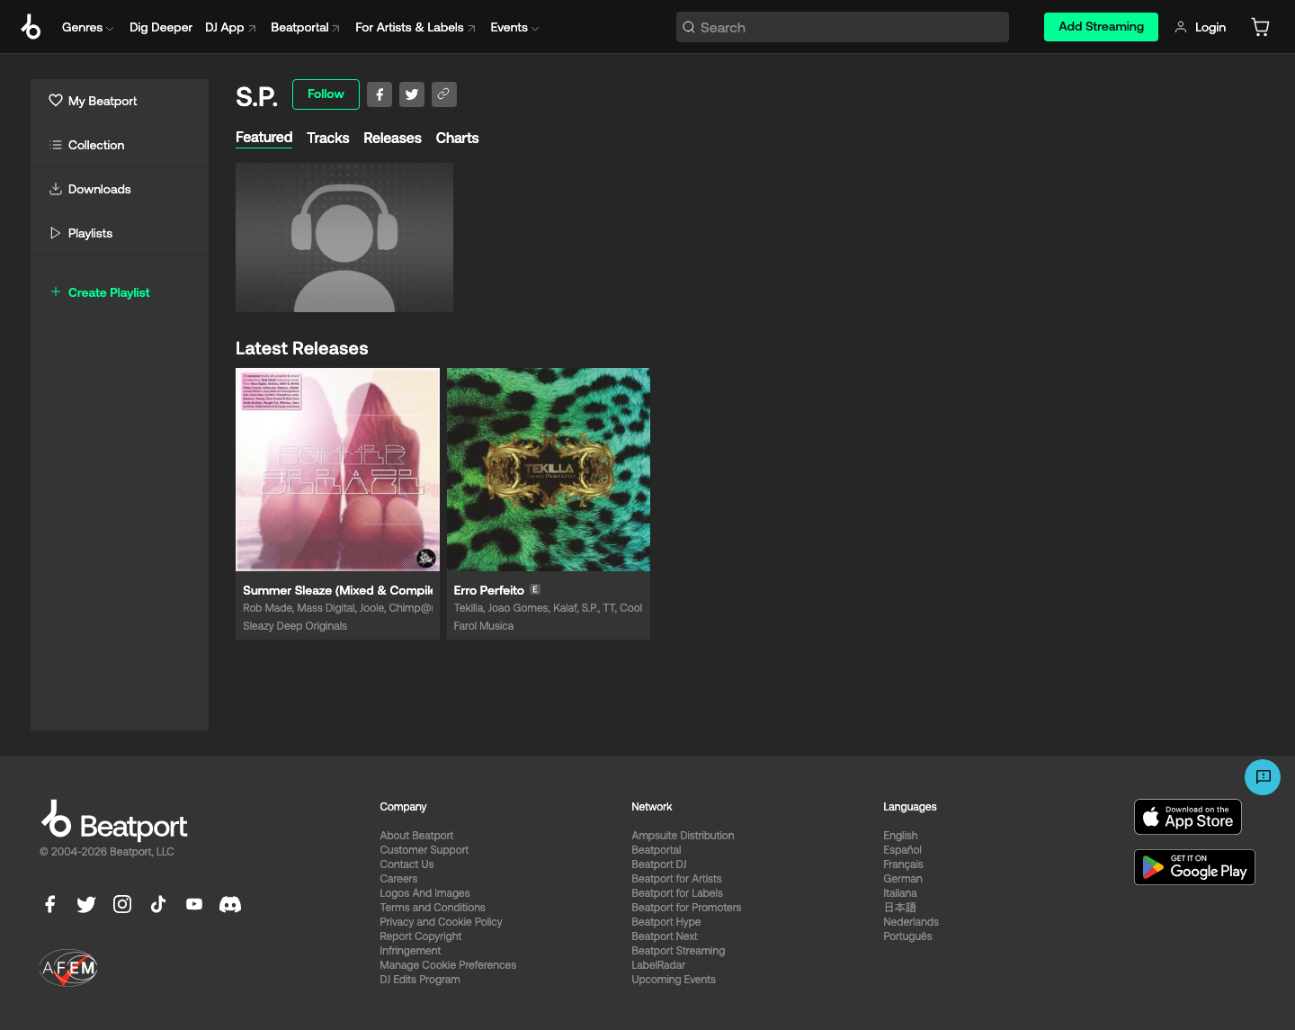Open Privacy and Cookie Policy link
The image size is (1295, 1030).
(441, 922)
